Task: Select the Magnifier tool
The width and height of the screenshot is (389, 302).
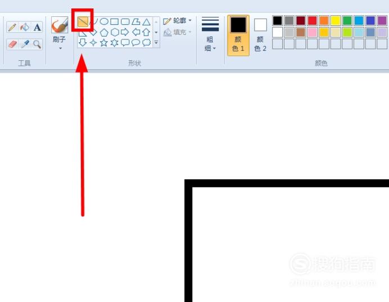Action: pyautogui.click(x=37, y=45)
